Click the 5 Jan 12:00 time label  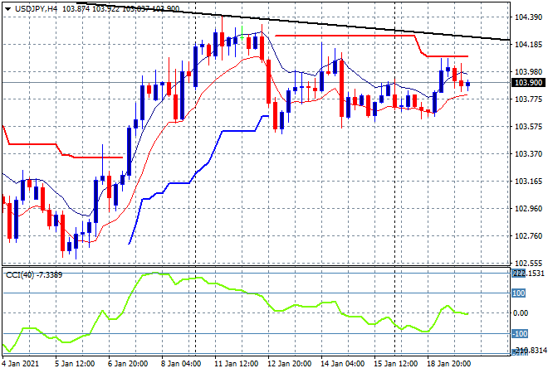(x=75, y=363)
